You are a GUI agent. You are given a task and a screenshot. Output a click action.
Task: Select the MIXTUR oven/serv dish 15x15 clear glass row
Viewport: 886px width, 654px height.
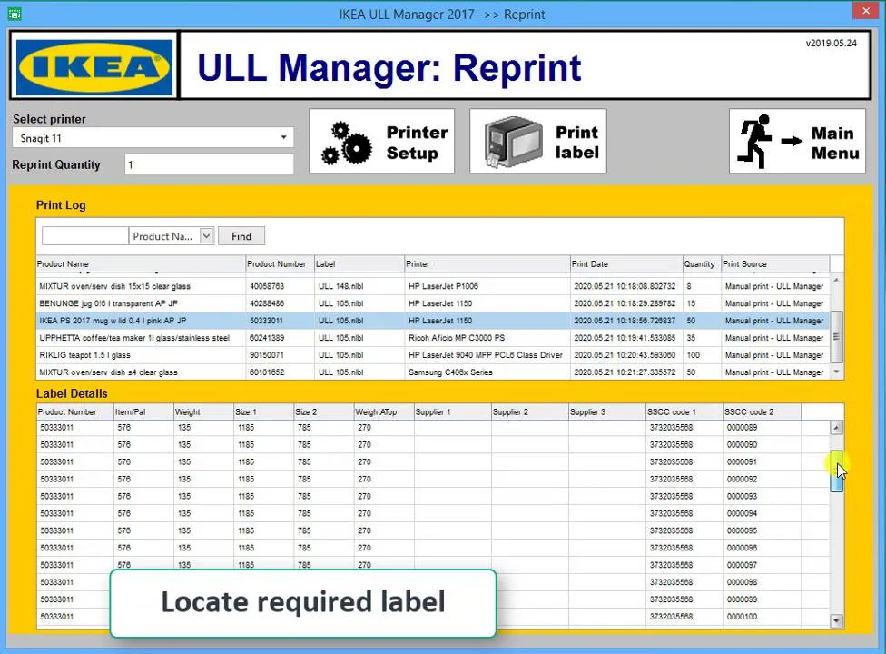[433, 287]
